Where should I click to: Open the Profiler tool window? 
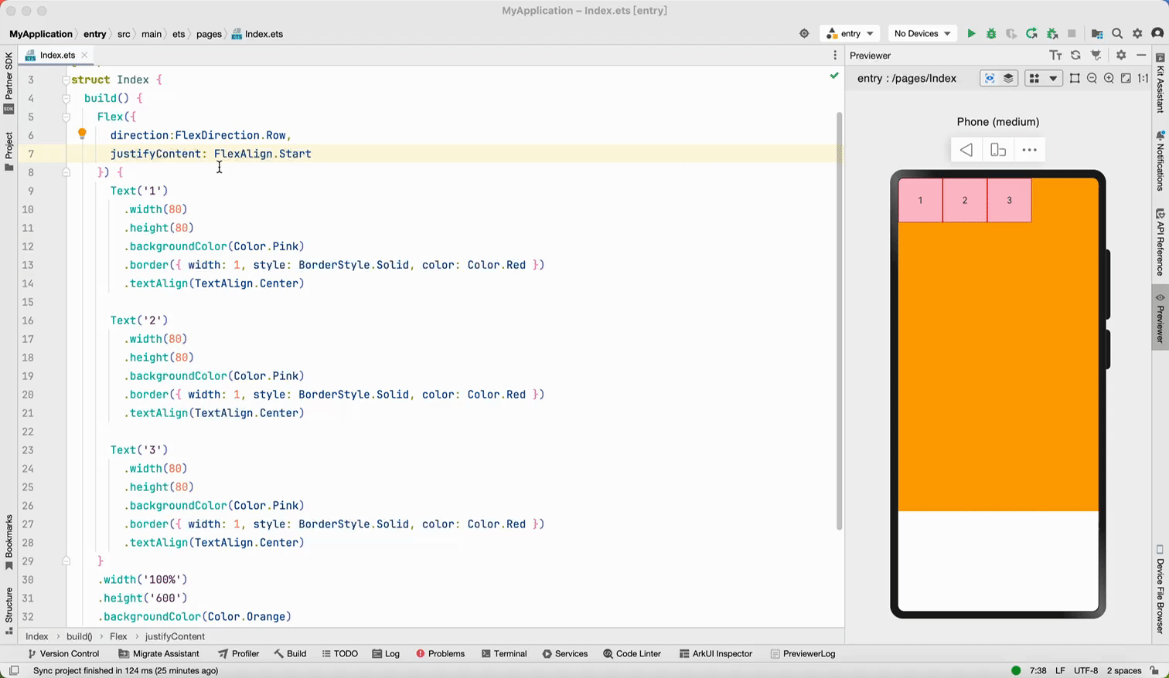[x=238, y=654]
